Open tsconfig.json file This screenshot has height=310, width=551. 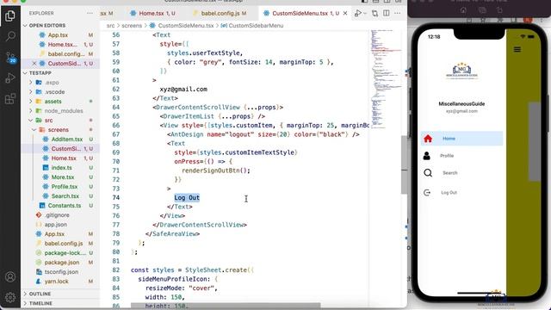(61, 272)
